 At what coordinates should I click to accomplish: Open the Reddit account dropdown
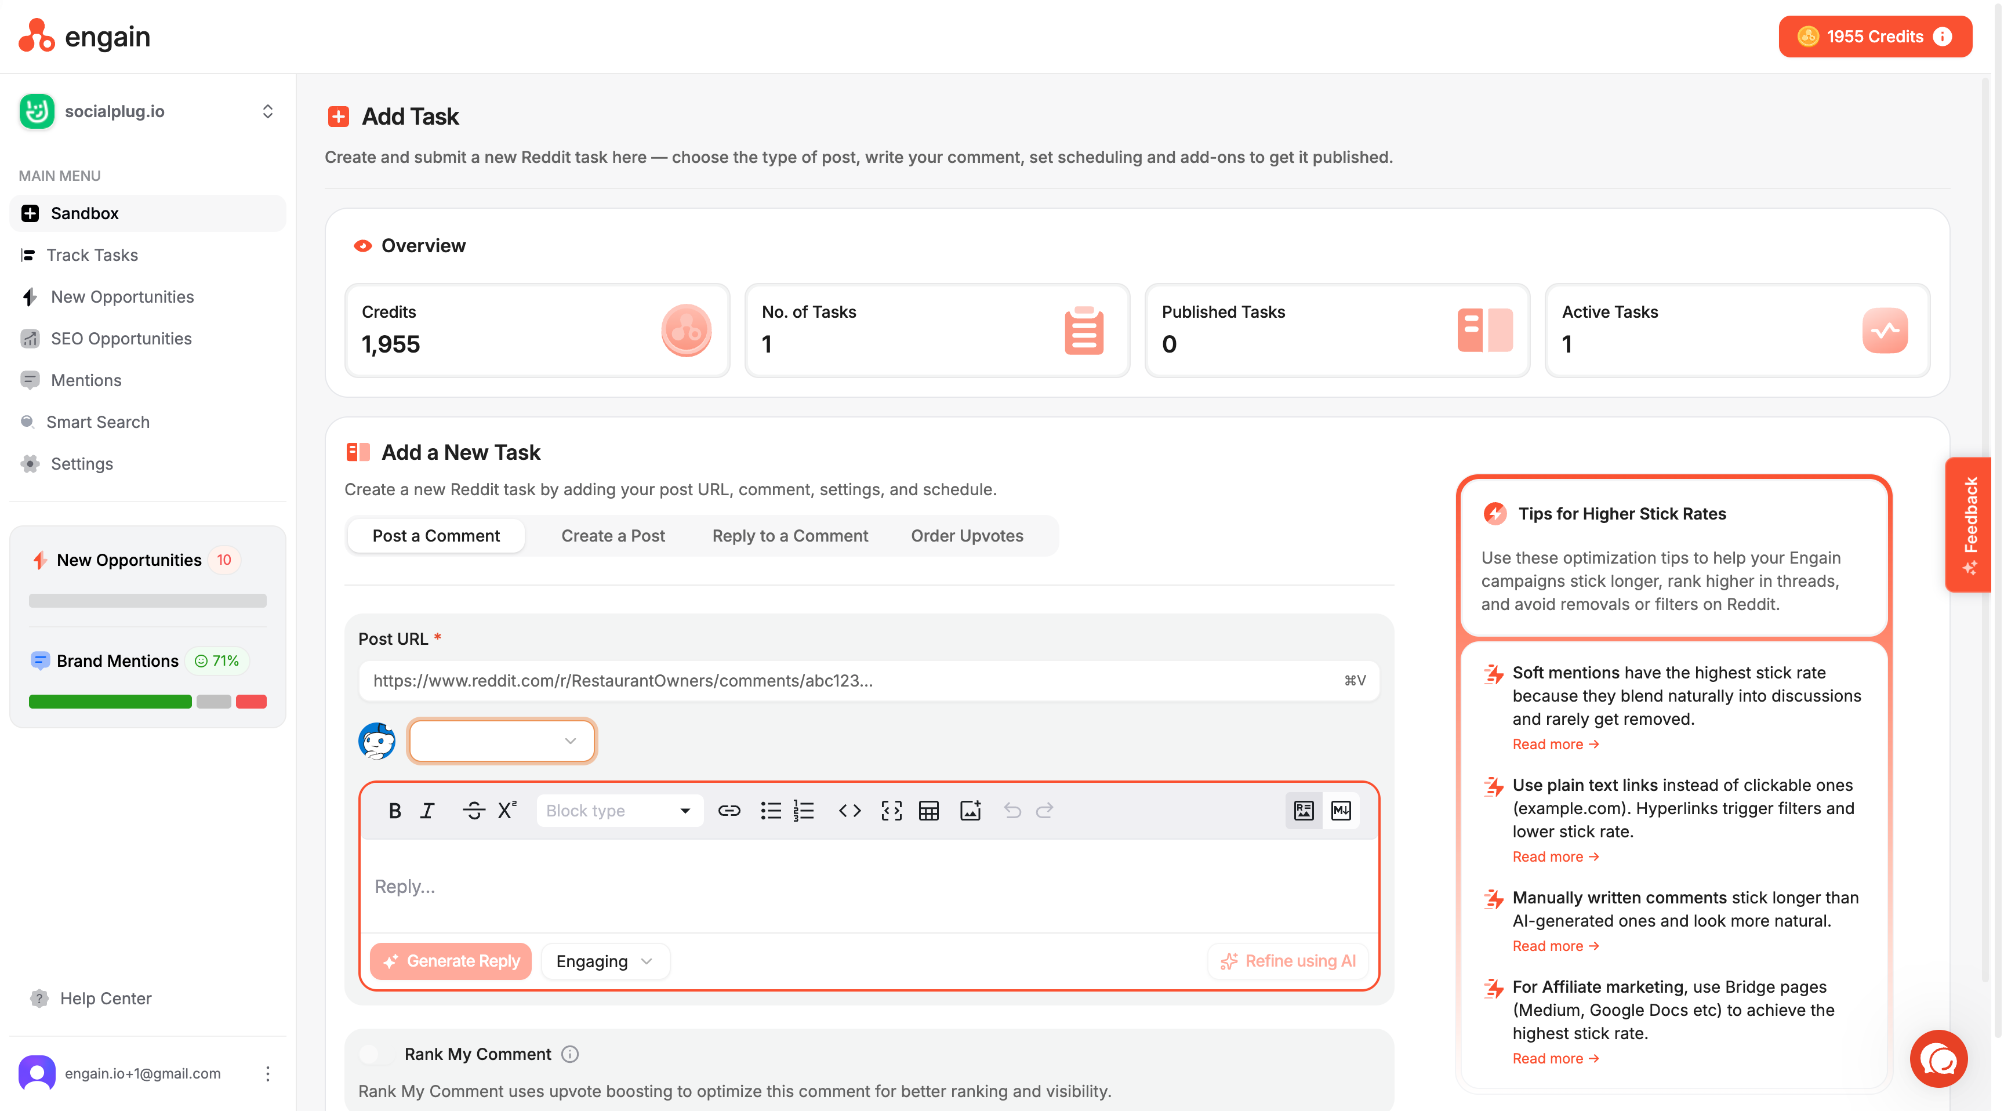click(x=502, y=740)
